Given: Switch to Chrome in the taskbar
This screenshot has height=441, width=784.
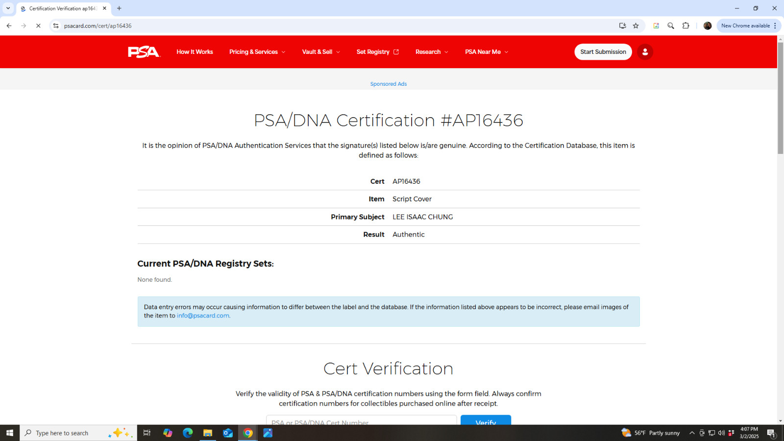Looking at the screenshot, I should 248,433.
